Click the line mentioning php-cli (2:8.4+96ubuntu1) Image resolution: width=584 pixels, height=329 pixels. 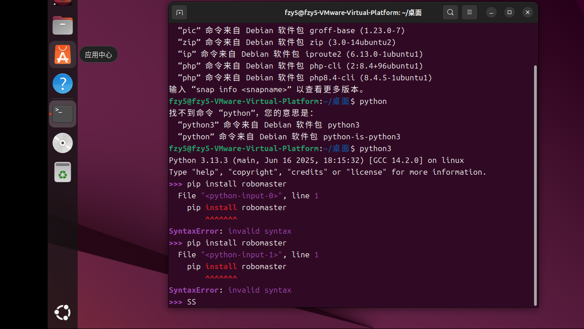point(300,66)
